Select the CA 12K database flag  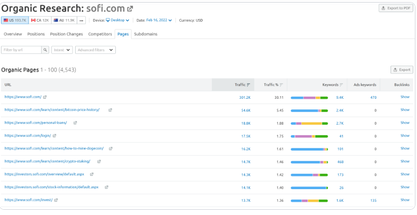[40, 20]
